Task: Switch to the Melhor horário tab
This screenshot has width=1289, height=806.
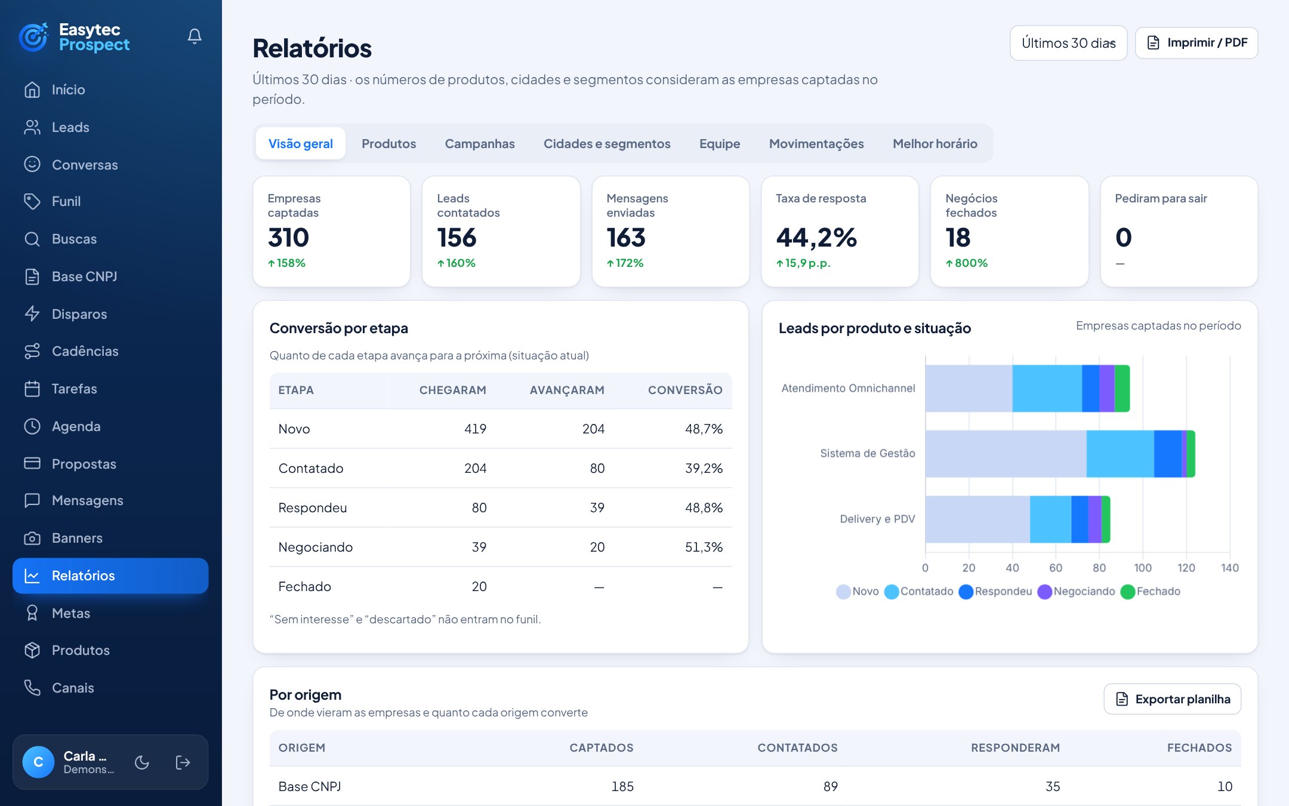Action: [935, 144]
